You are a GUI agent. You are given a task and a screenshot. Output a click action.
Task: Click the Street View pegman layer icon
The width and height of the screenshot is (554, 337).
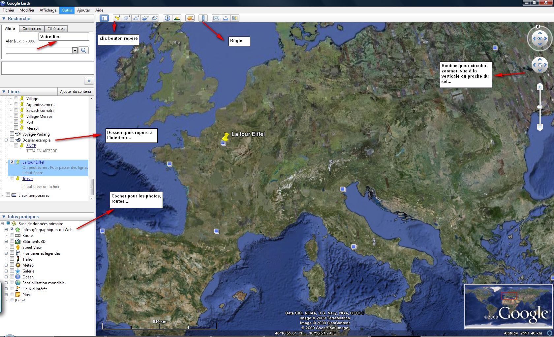[18, 247]
